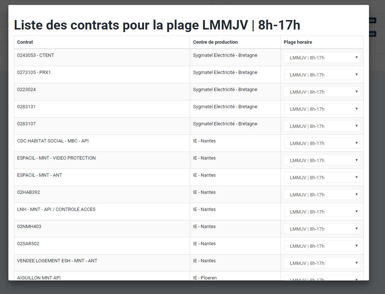This screenshot has height=294, width=385.
Task: Expand the Plage horaire dropdown for 02HAB392
Action: tap(322, 195)
